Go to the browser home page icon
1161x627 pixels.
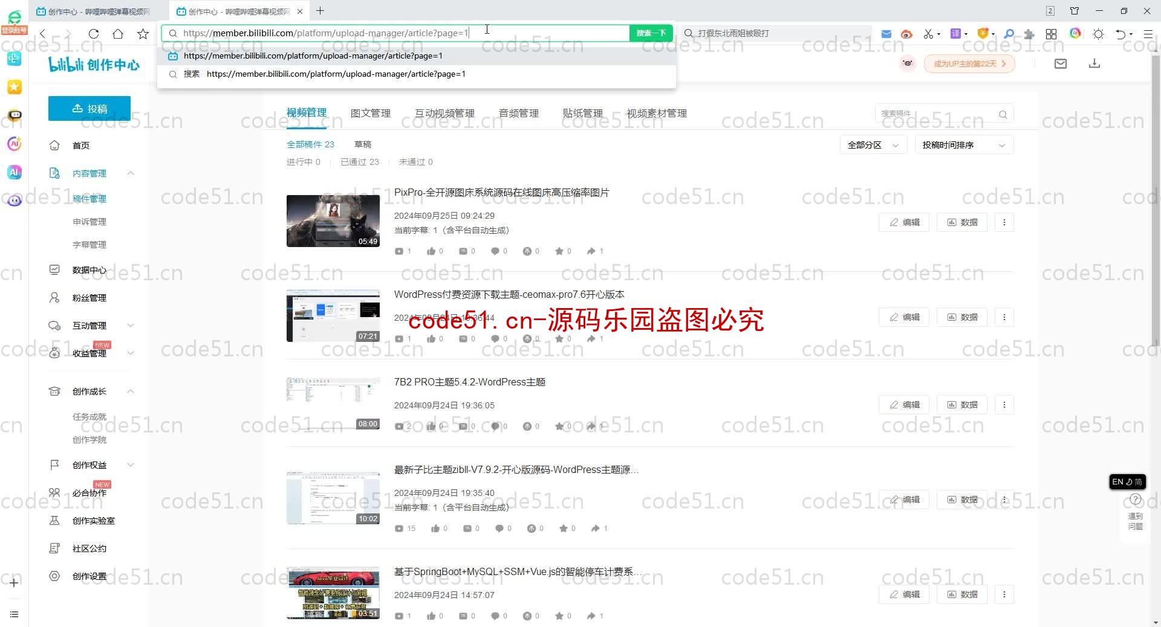(118, 34)
